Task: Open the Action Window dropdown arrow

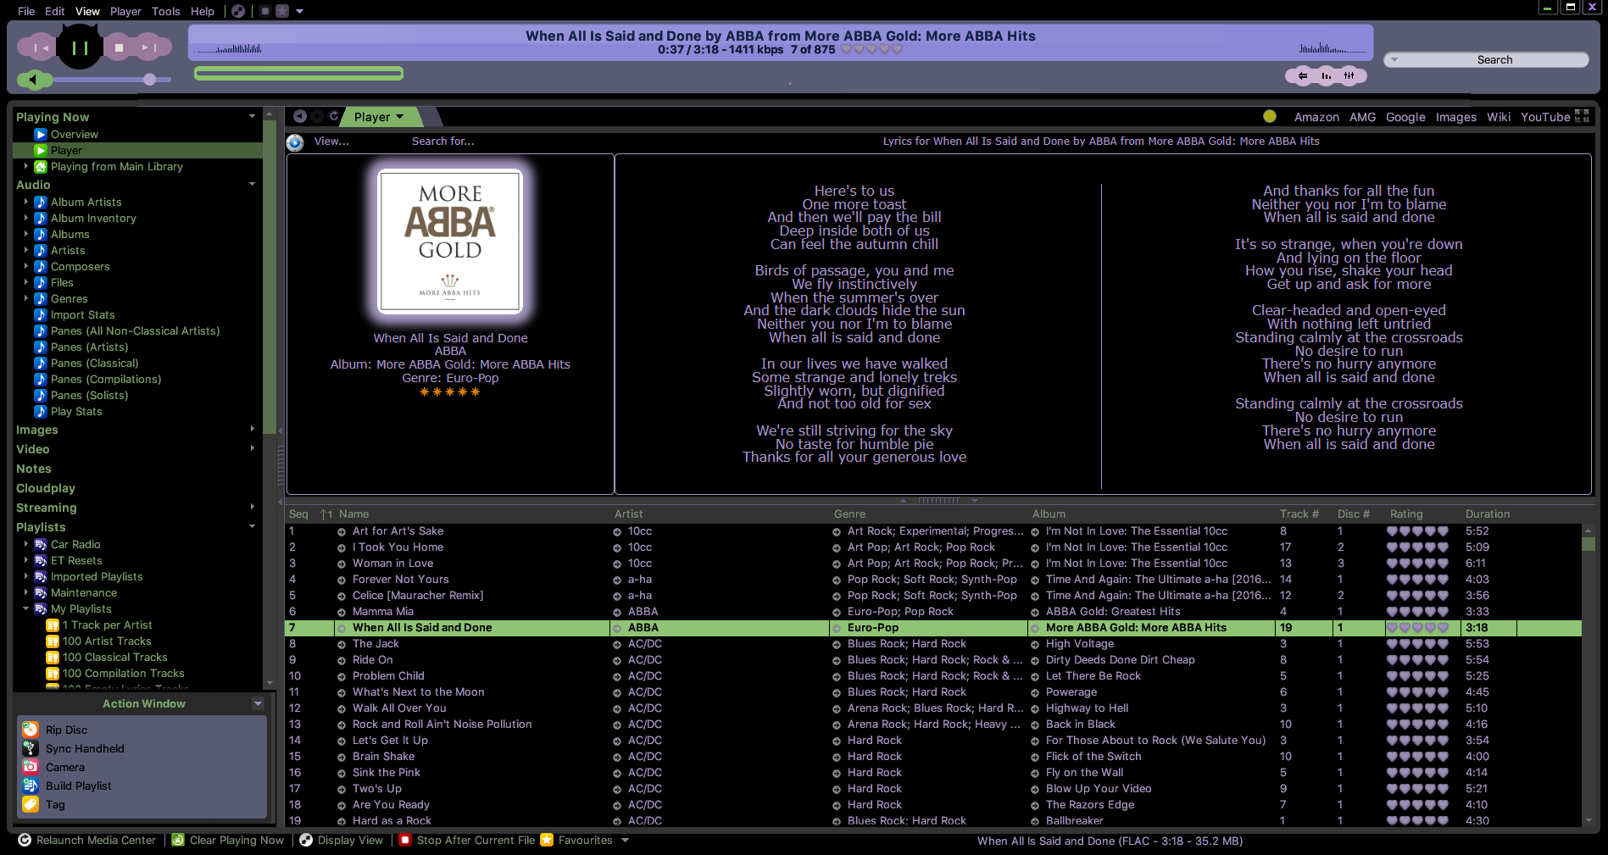Action: (258, 703)
